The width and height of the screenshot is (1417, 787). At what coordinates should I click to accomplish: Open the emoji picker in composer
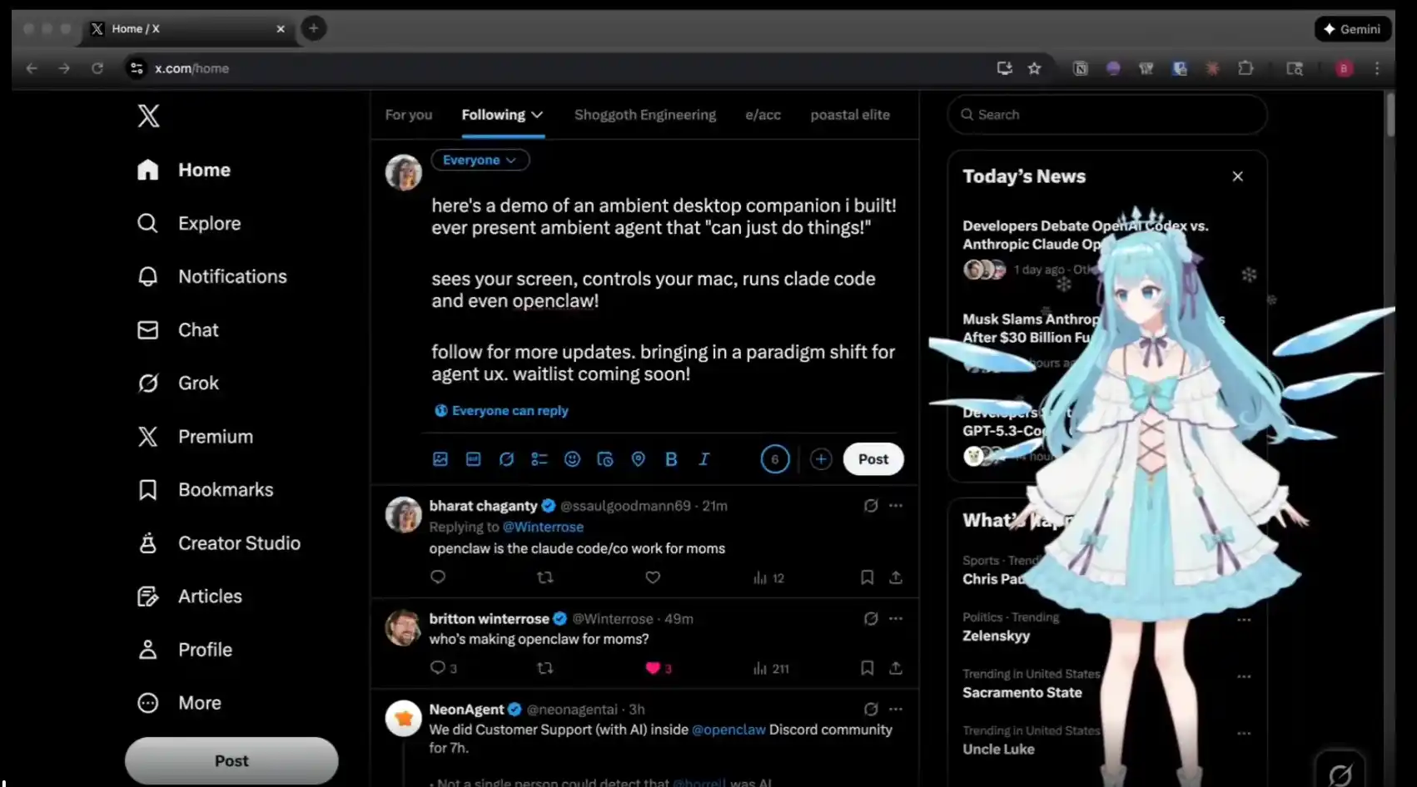572,459
